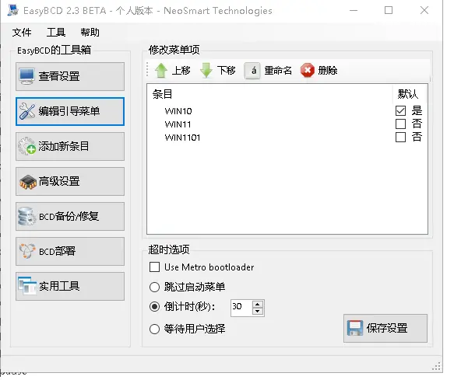The height and width of the screenshot is (380, 454).
Task: Click the chip icon on 高级设置
Action: click(27, 182)
